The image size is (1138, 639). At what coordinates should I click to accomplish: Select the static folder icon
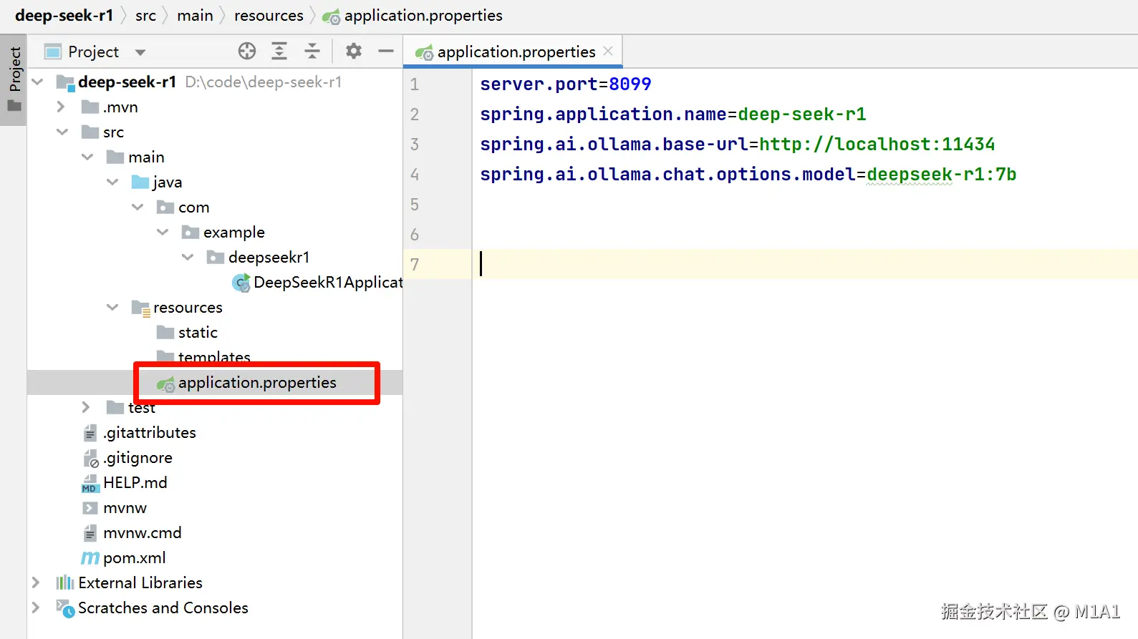point(165,332)
